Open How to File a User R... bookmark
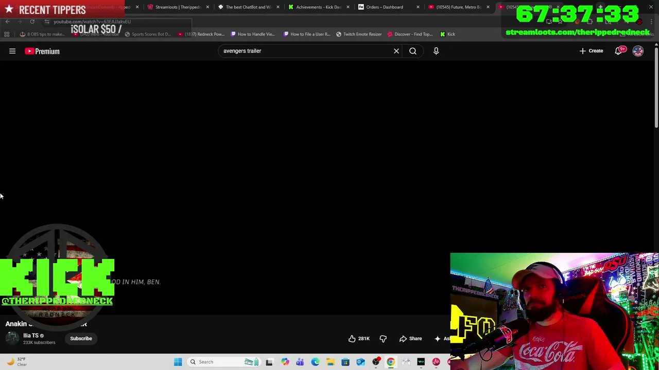Screen dimensions: 659x370 pyautogui.click(x=307, y=34)
